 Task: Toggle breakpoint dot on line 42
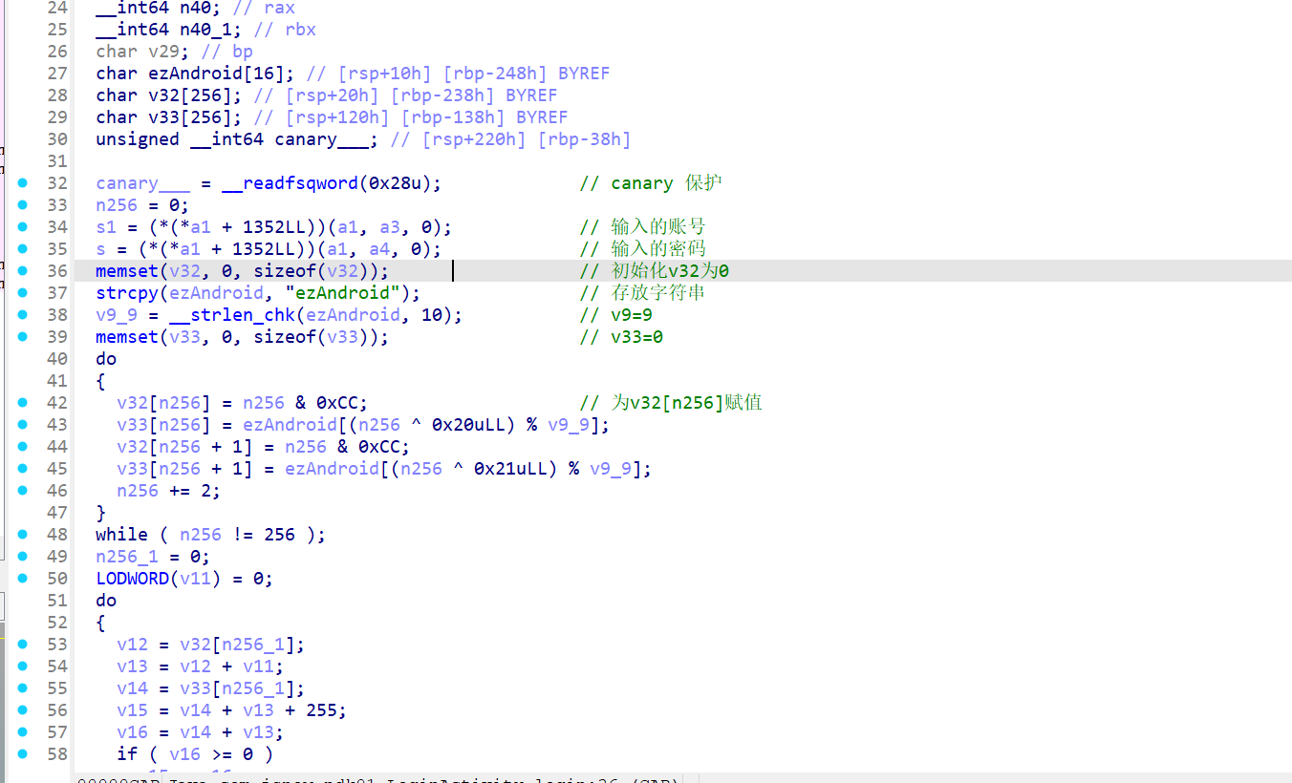click(x=23, y=403)
